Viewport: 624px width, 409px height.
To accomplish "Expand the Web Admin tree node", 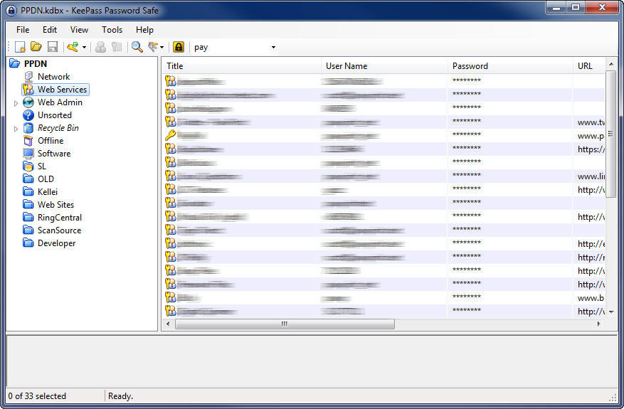I will coord(16,103).
